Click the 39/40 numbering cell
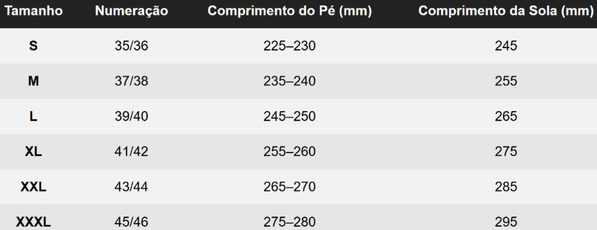Viewport: 597px width, 230px height. [x=131, y=117]
